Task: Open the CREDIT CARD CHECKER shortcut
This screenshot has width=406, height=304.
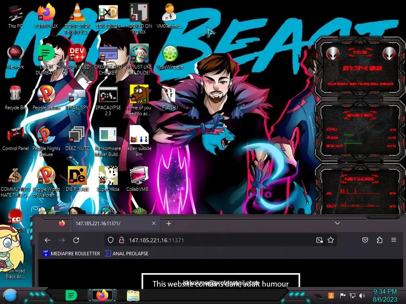Action: click(108, 60)
